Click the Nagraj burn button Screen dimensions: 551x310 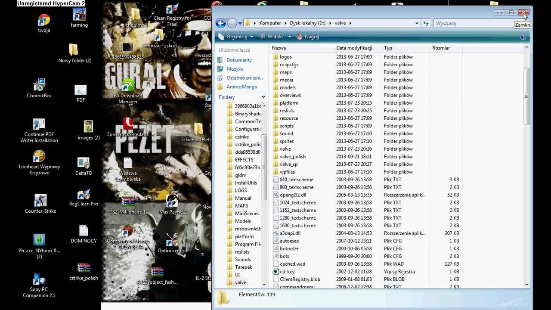click(308, 37)
